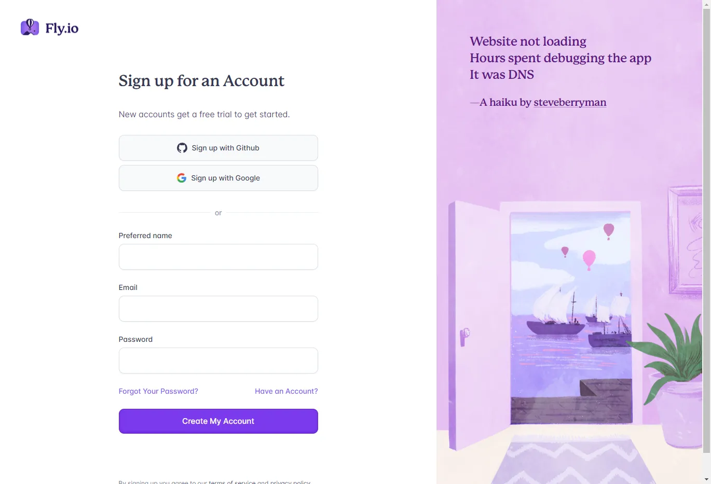Open the Forgot Your Password link
This screenshot has height=484, width=711.
click(158, 391)
